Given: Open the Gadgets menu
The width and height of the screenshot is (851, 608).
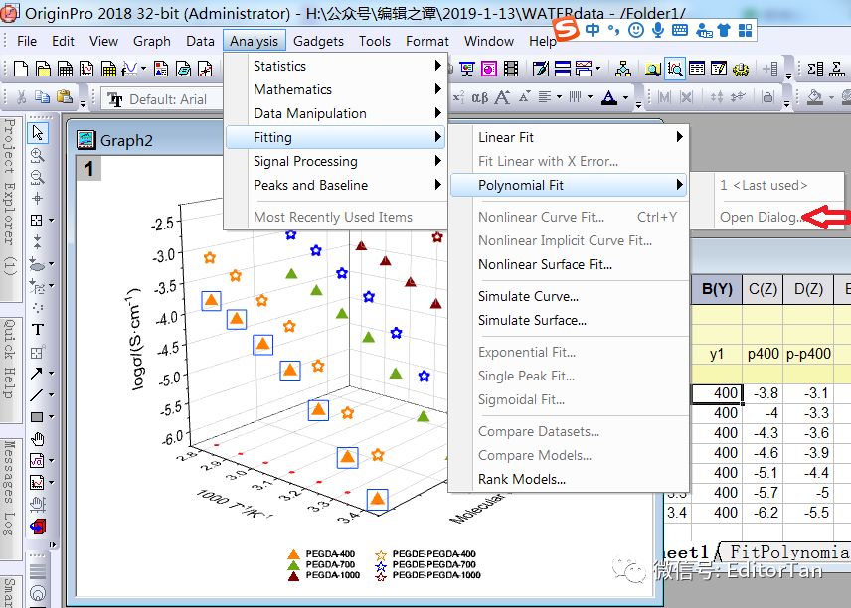Looking at the screenshot, I should (x=318, y=41).
